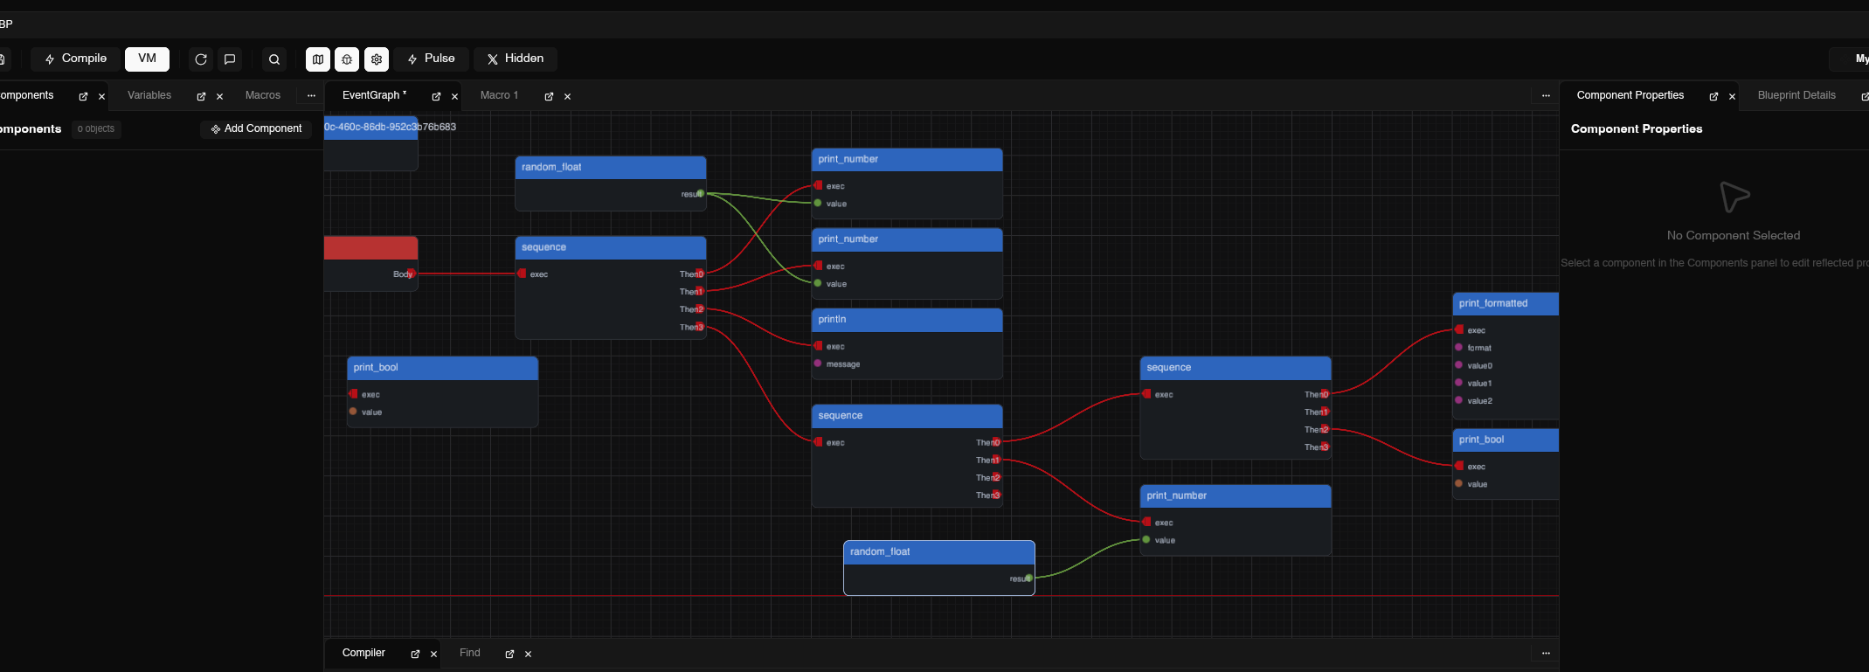Select the Component Properties tab
The image size is (1869, 672).
(x=1630, y=95)
